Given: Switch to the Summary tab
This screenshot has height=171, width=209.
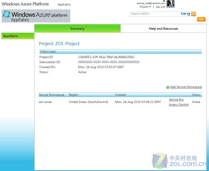Looking at the screenshot, I should [x=77, y=28].
